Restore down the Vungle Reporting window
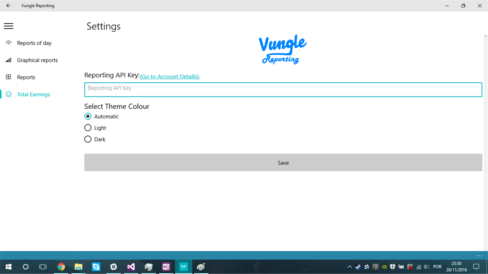The image size is (488, 274). (x=463, y=6)
